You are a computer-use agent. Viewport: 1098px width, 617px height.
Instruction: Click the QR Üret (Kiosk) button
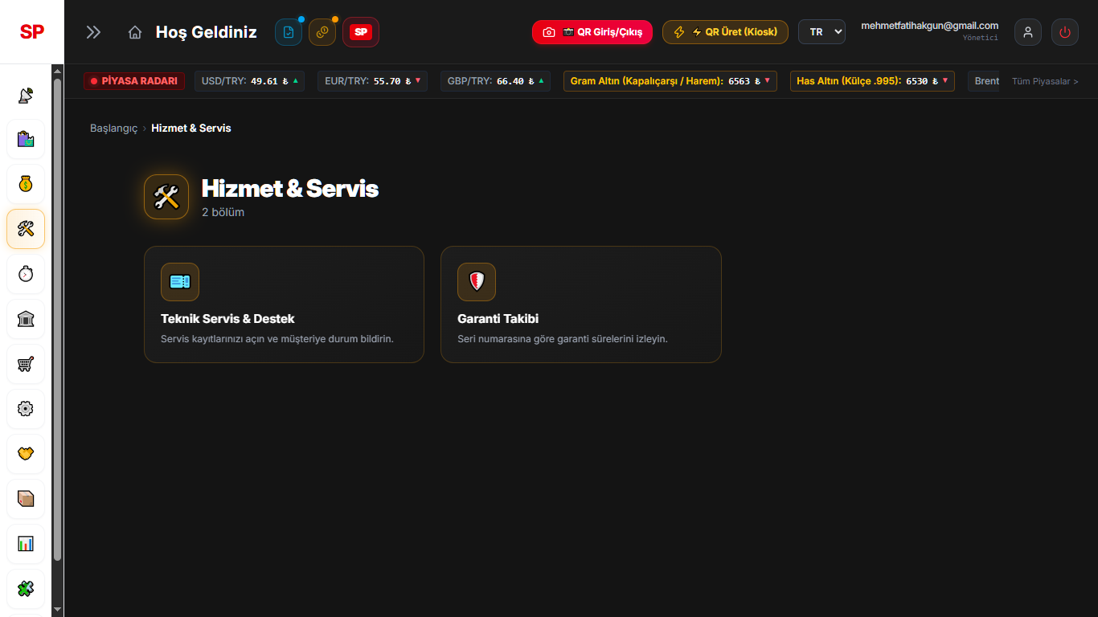point(725,32)
